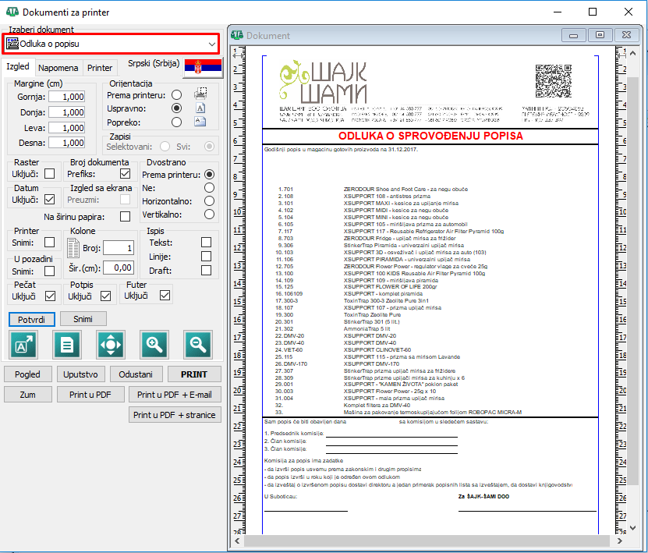Open the Izaberi dokument dropdown

tap(111, 44)
